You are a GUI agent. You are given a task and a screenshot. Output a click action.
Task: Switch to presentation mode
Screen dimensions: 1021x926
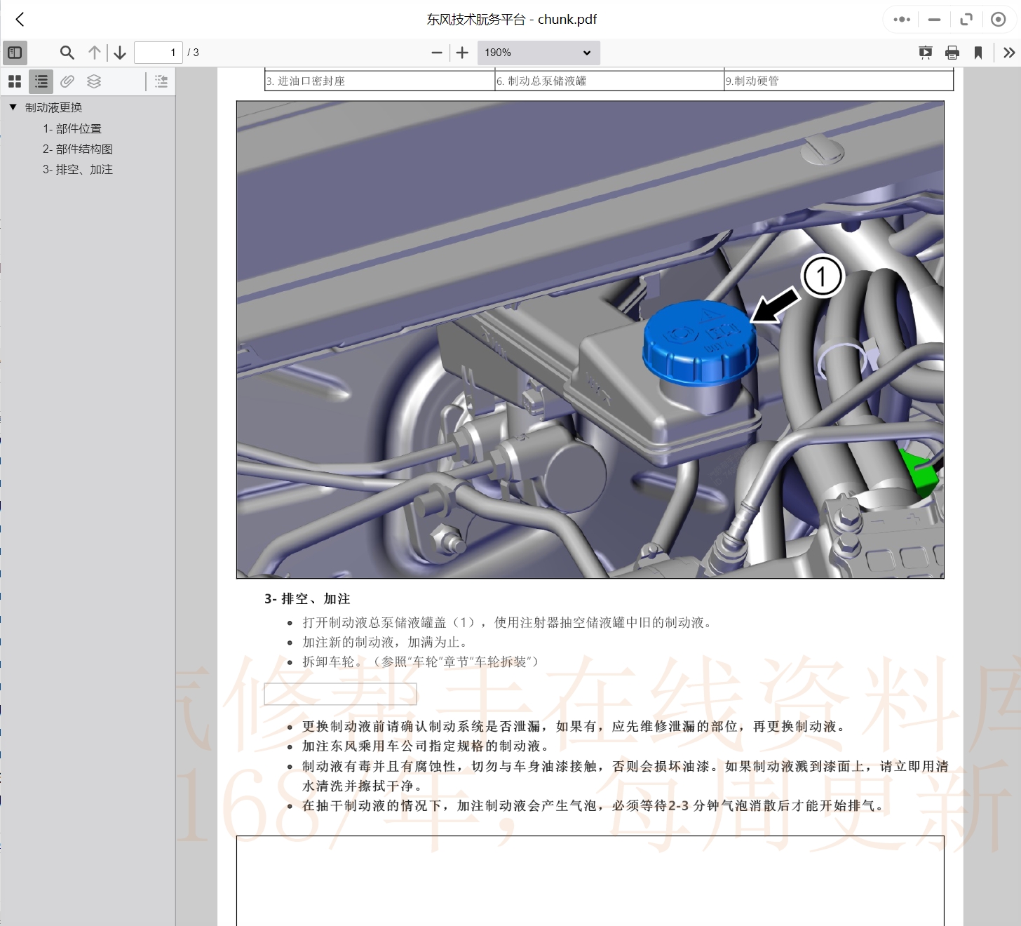click(x=926, y=53)
